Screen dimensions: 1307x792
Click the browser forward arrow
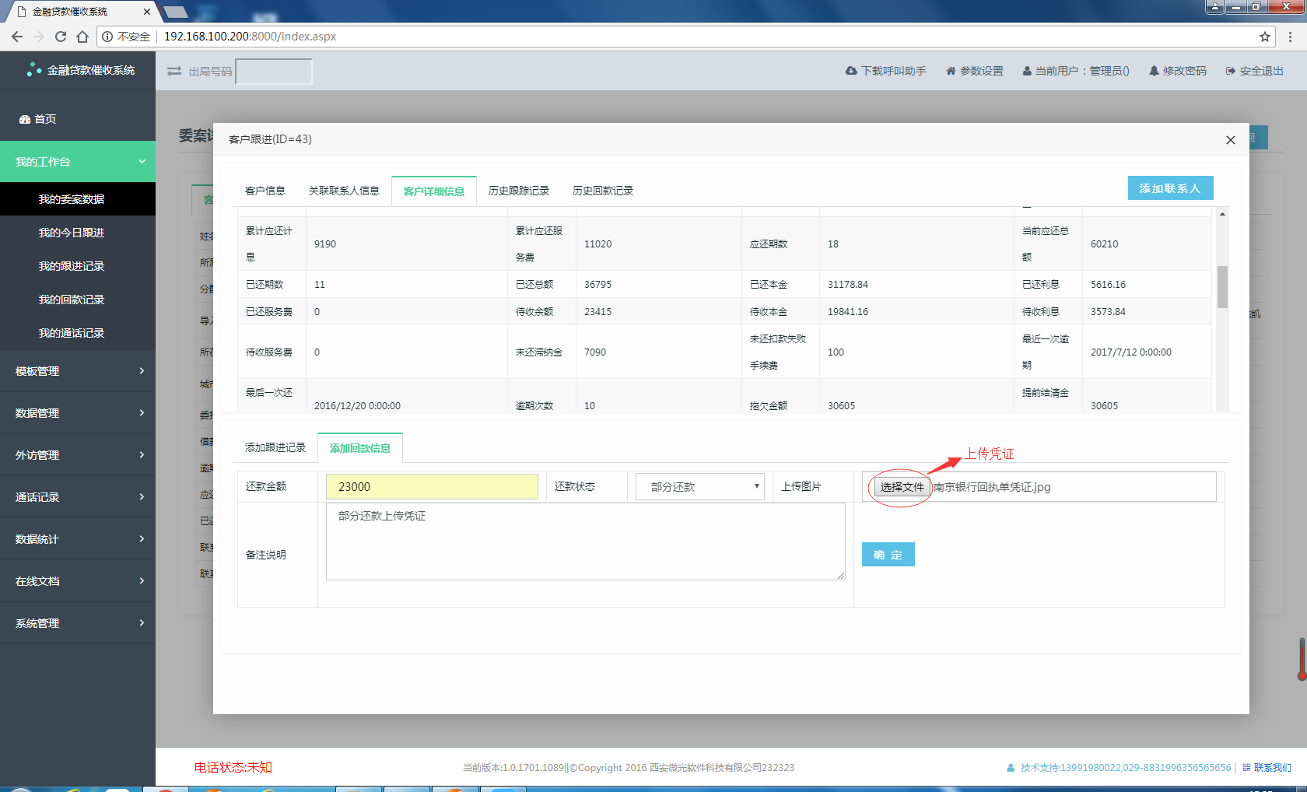[x=39, y=37]
